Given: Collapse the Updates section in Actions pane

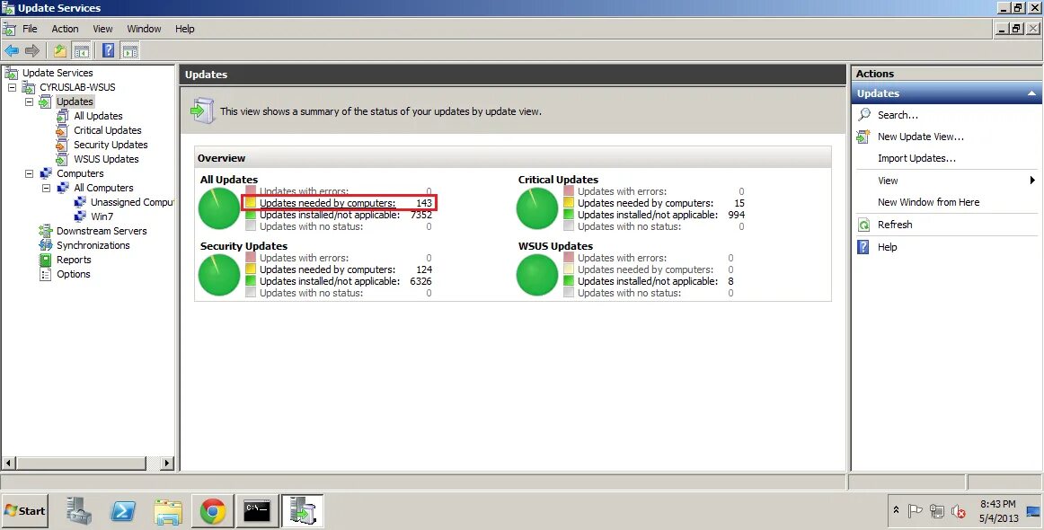Looking at the screenshot, I should tap(1031, 94).
